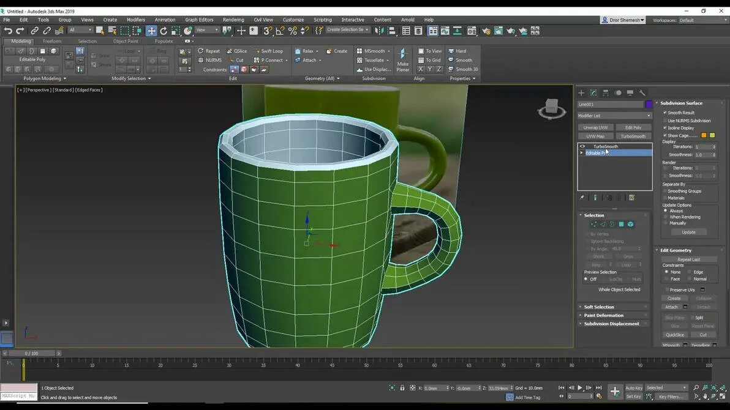Click the QuickSlice button

pos(674,335)
